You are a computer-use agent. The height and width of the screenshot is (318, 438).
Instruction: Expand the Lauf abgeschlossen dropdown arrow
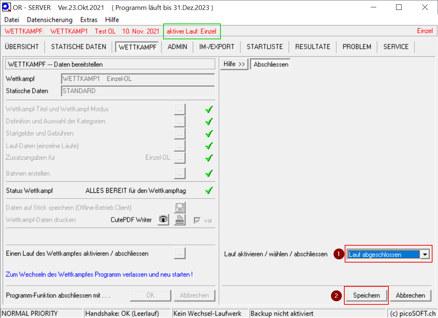[x=425, y=254]
